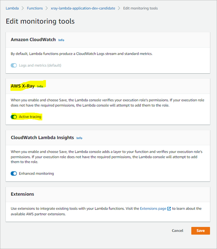Go to the Lambda breadcrumb
The image size is (217, 249).
[12, 8]
